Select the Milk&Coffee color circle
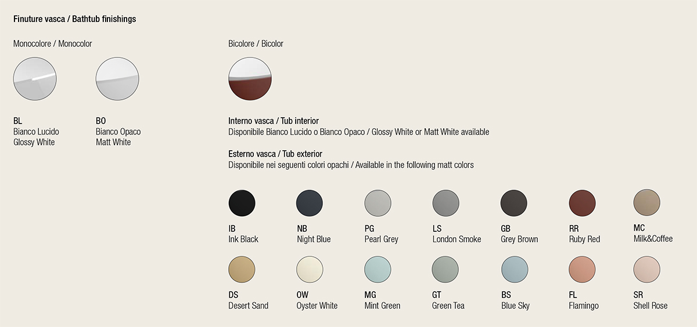Screen dimensions: 697x327 tap(646, 202)
